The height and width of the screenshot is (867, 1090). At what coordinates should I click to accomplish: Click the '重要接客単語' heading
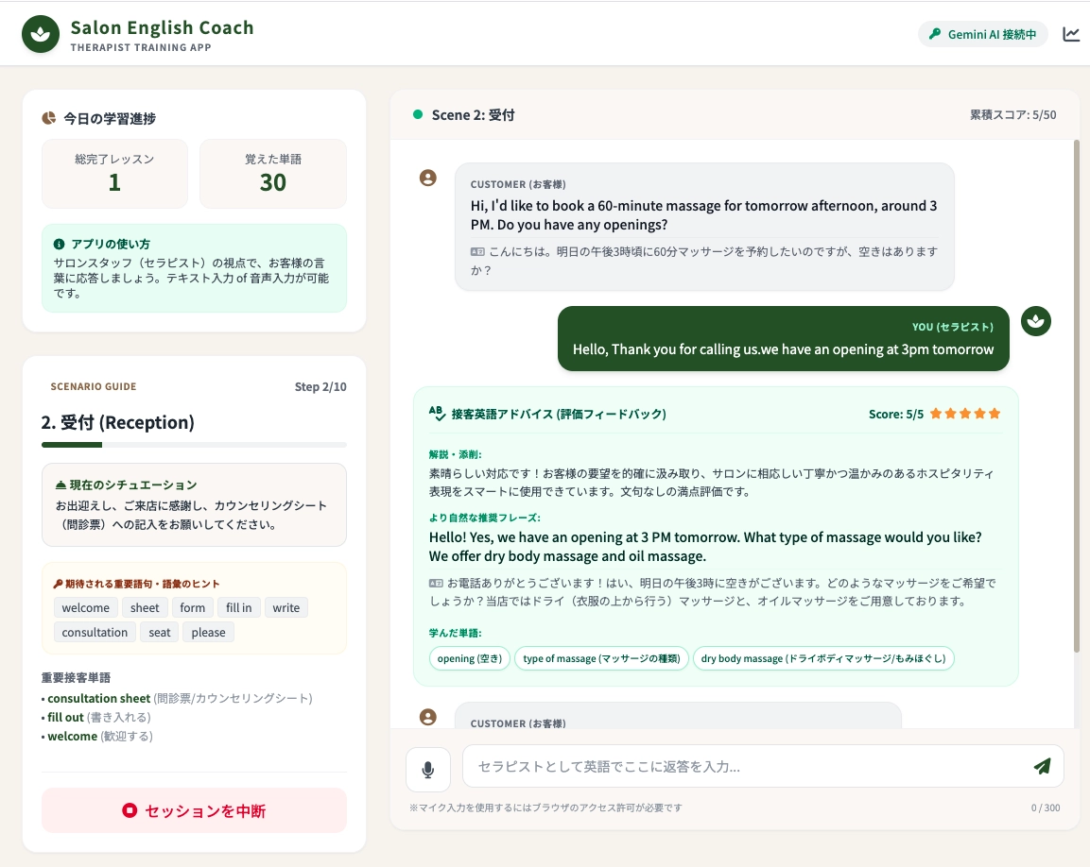(x=76, y=677)
